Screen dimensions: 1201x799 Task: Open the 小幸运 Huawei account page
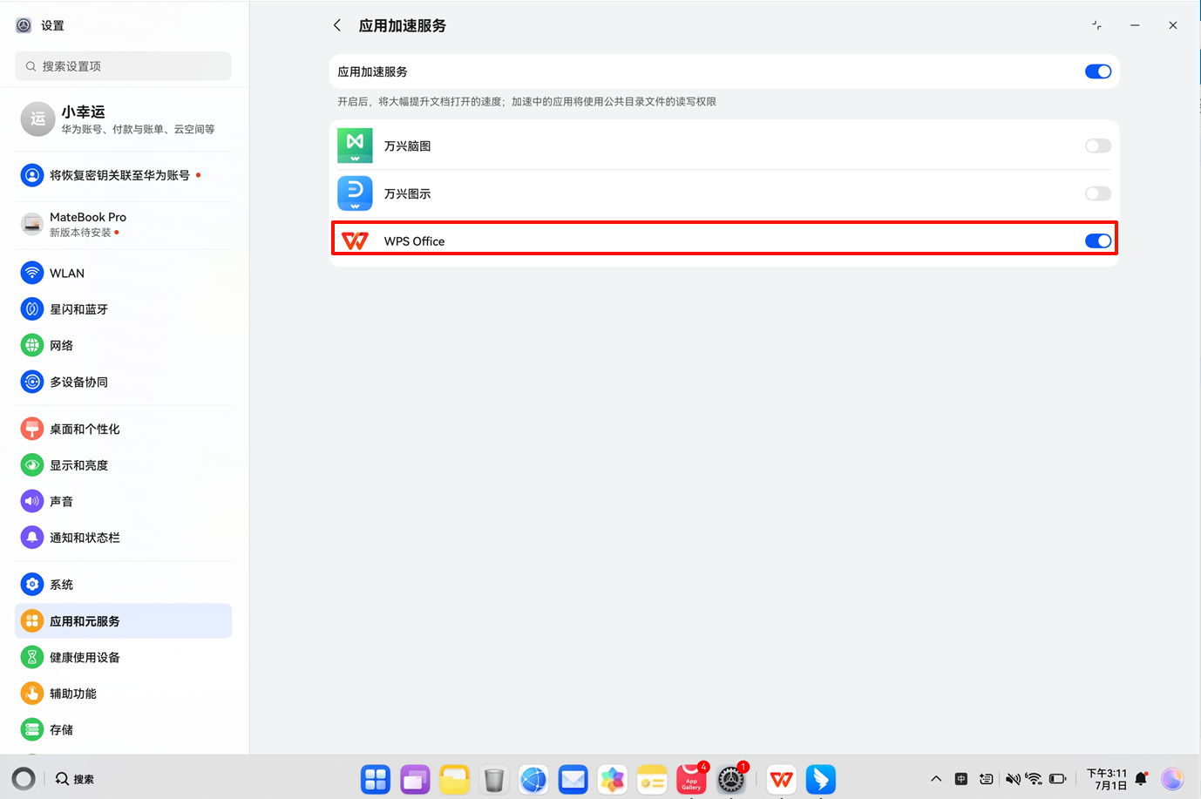123,119
